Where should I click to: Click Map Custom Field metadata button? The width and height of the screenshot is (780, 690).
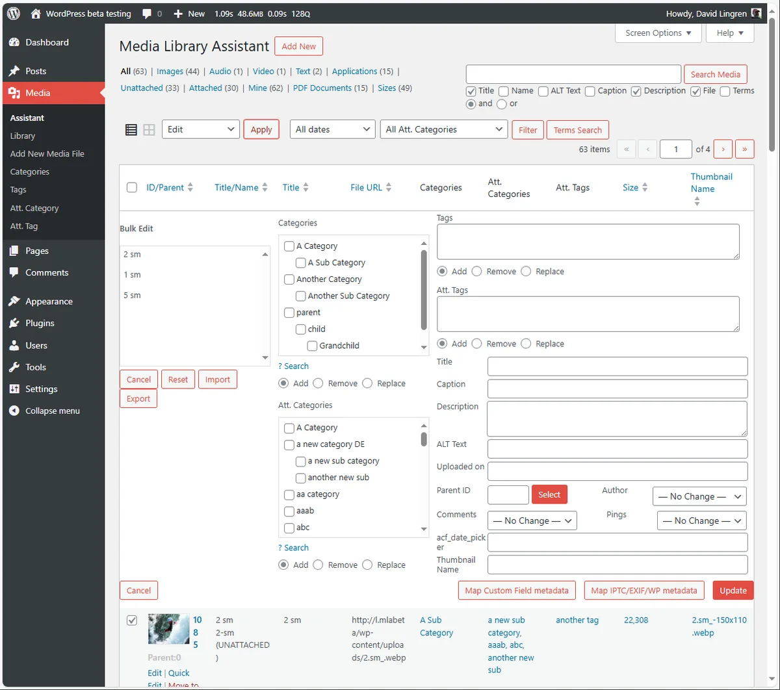pyautogui.click(x=517, y=591)
